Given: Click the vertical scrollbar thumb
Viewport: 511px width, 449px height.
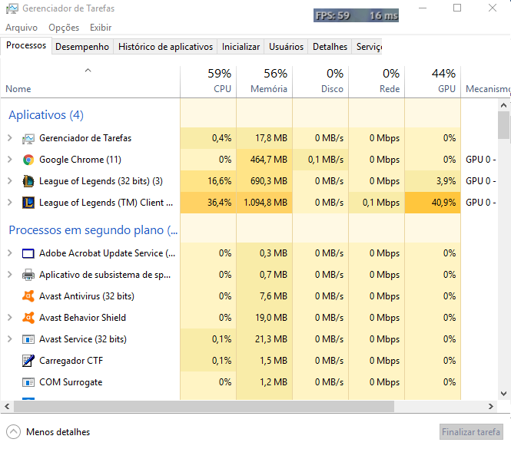Looking at the screenshot, I should (504, 125).
